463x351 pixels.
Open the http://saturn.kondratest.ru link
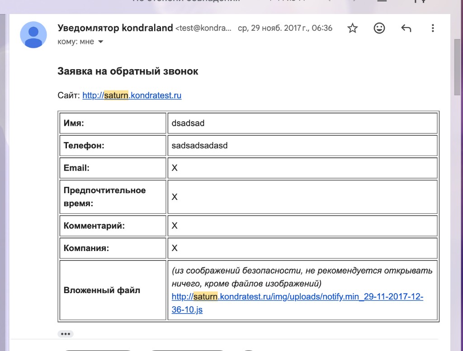[131, 95]
